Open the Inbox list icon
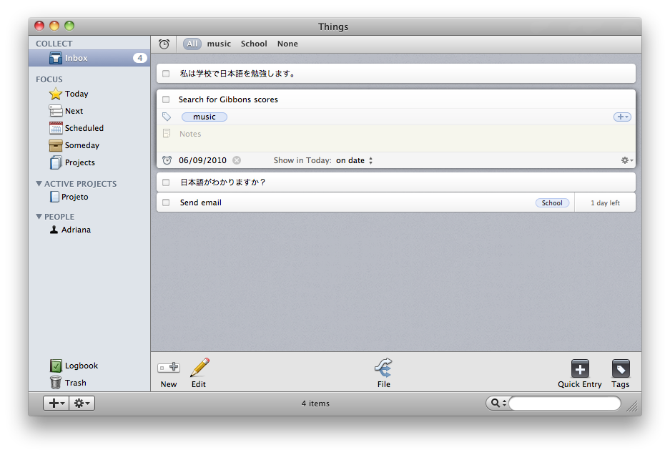The width and height of the screenshot is (670, 455). pyautogui.click(x=56, y=58)
